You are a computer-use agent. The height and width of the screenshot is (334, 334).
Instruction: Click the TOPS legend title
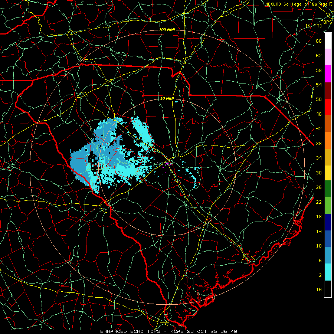326,22
